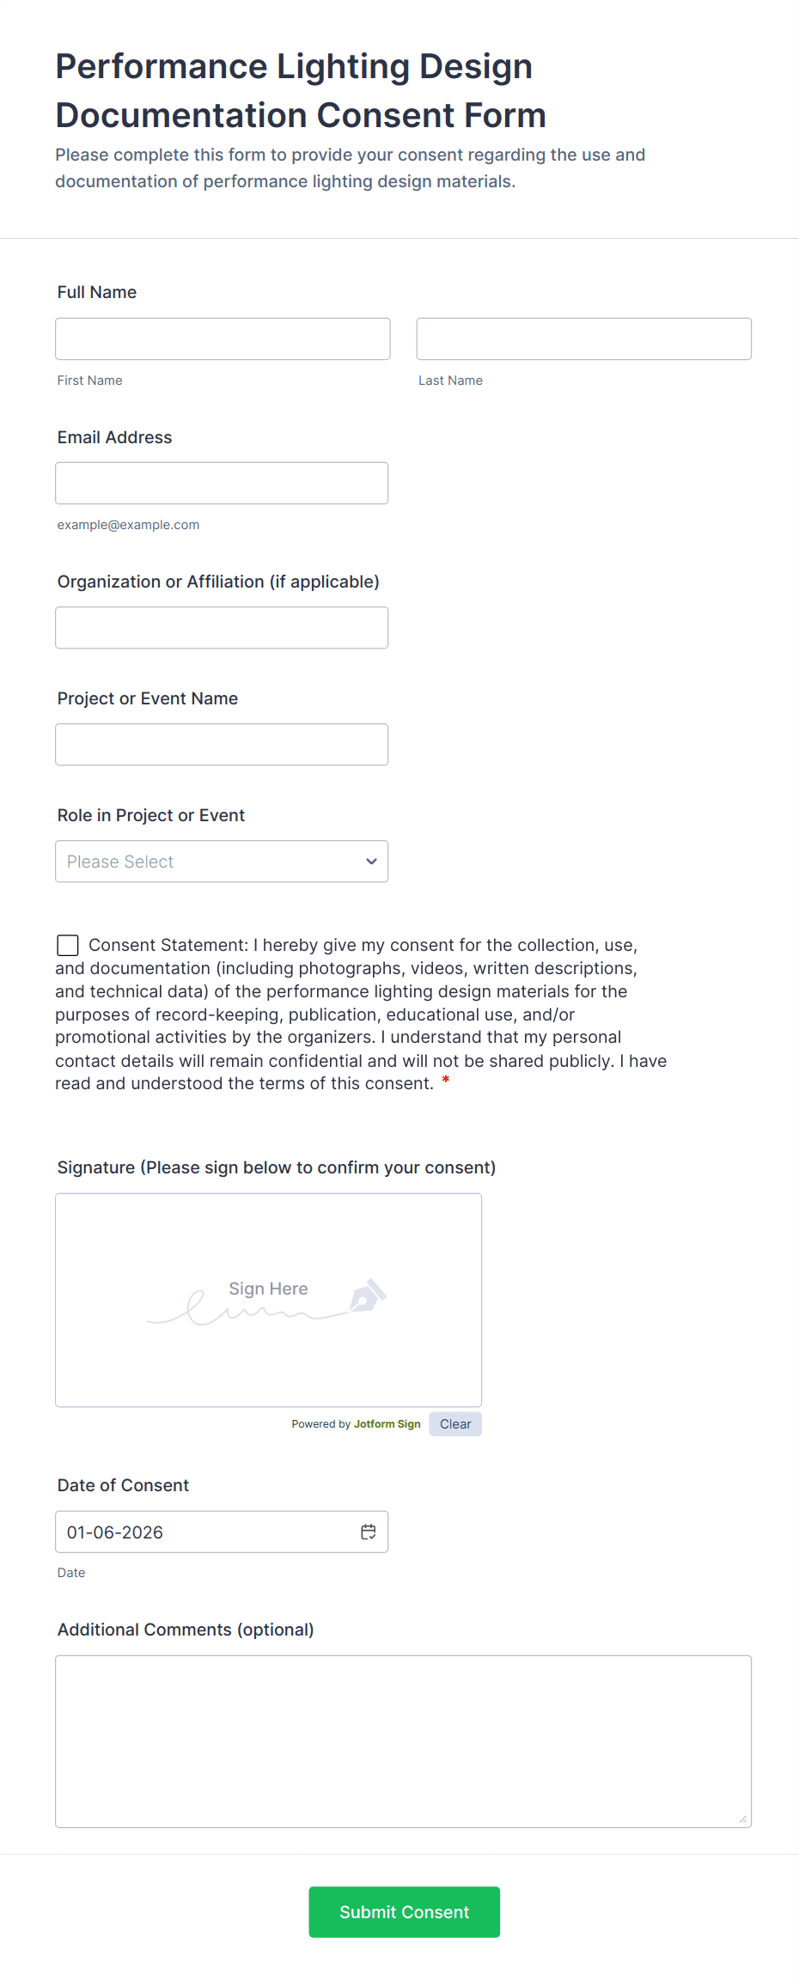The height and width of the screenshot is (1980, 799).
Task: Click inside the First Name field
Action: (223, 338)
